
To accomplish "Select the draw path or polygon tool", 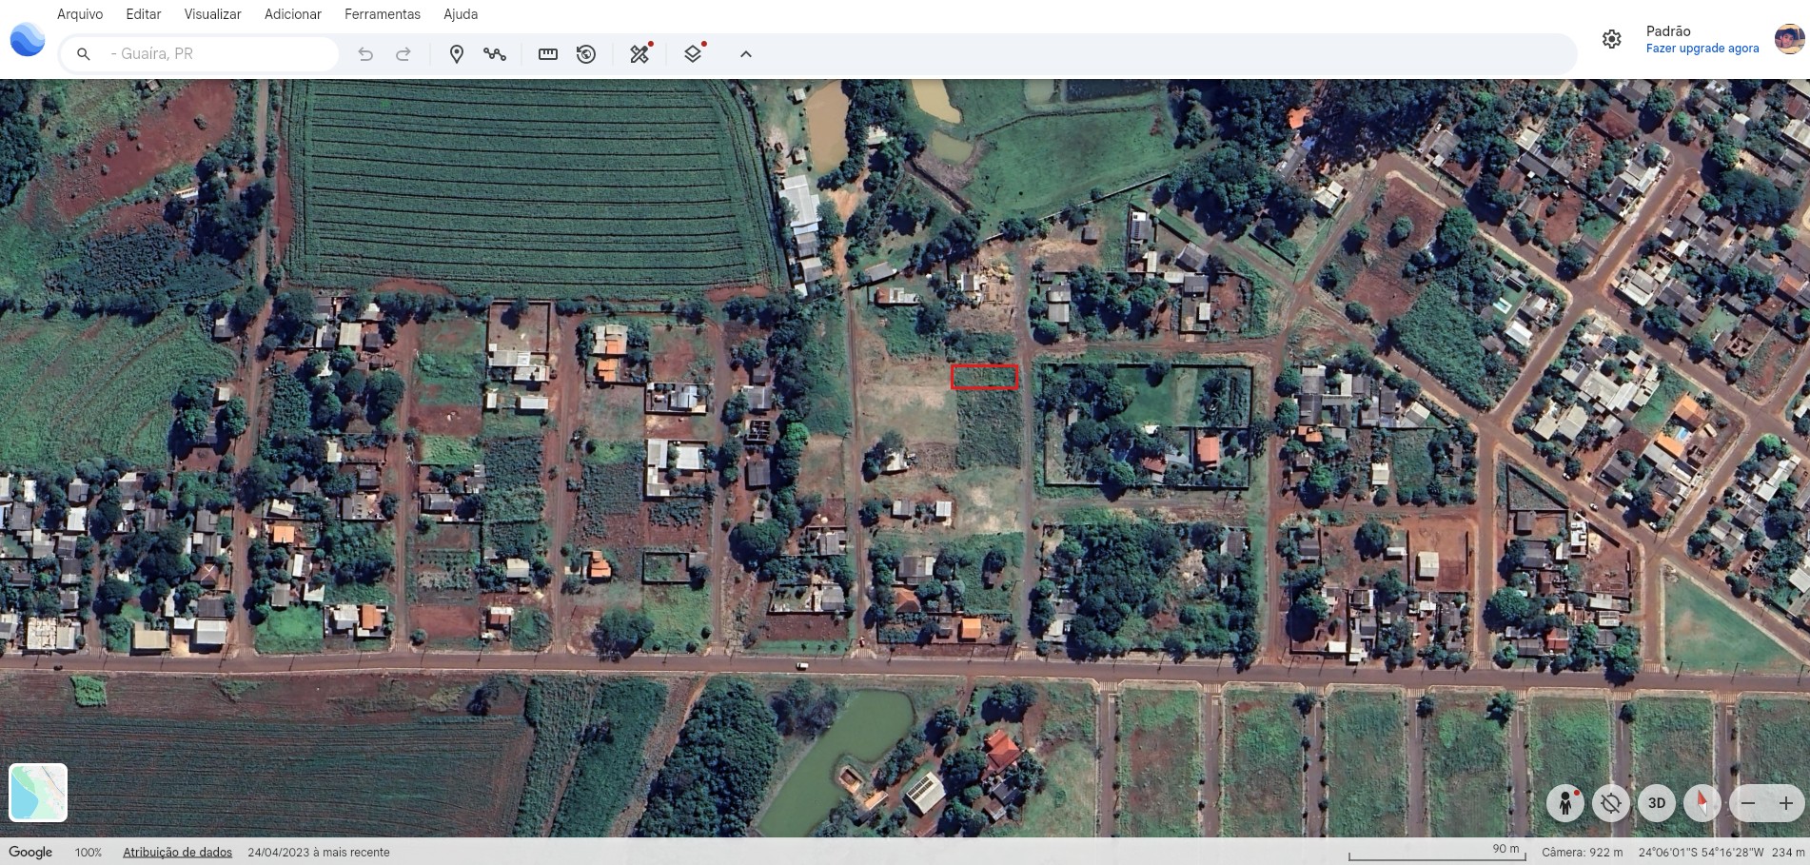I will point(495,54).
